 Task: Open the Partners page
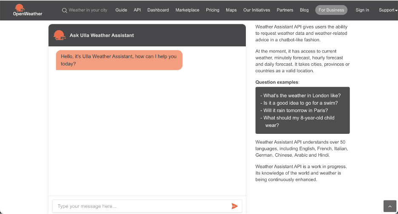(285, 10)
